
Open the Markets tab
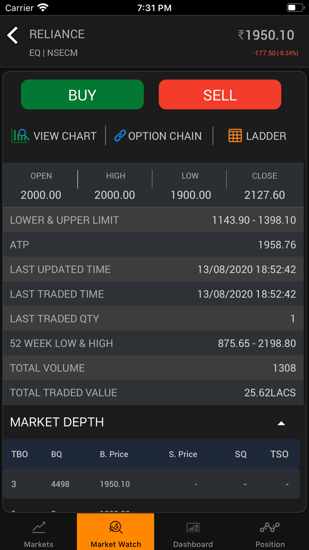(x=38, y=531)
